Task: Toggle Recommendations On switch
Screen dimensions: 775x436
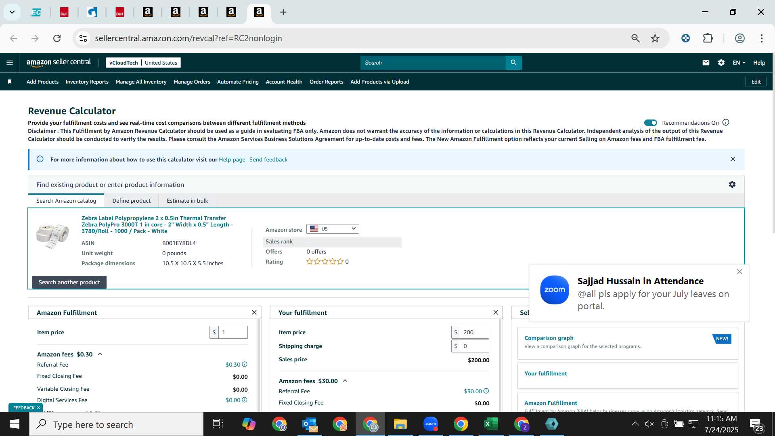Action: tap(650, 123)
